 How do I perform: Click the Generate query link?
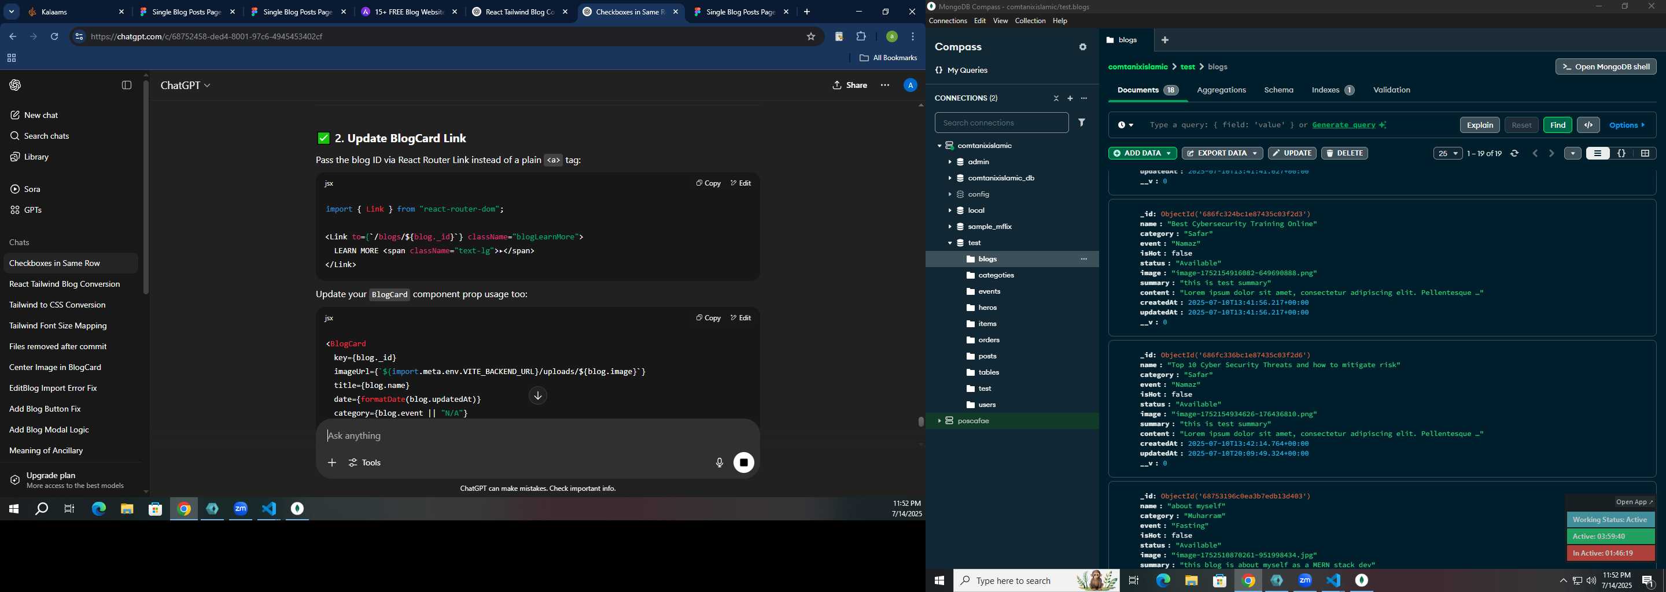1348,125
